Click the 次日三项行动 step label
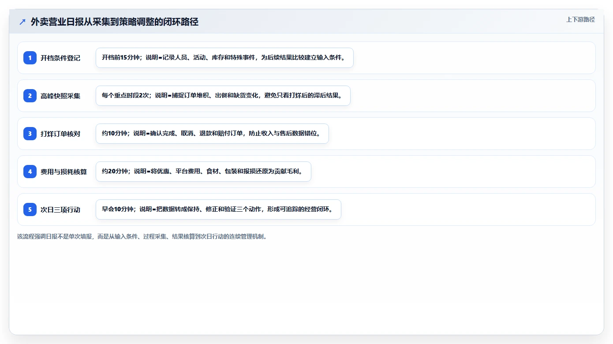The height and width of the screenshot is (344, 613). pyautogui.click(x=60, y=209)
